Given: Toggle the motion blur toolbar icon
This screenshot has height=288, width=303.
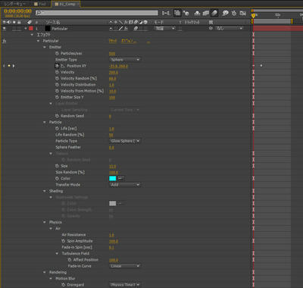Looking at the screenshot, I should (x=214, y=13).
